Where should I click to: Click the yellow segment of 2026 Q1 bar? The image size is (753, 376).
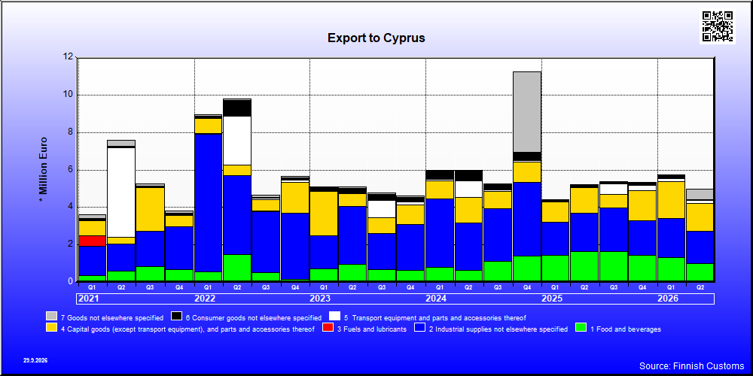tap(672, 200)
